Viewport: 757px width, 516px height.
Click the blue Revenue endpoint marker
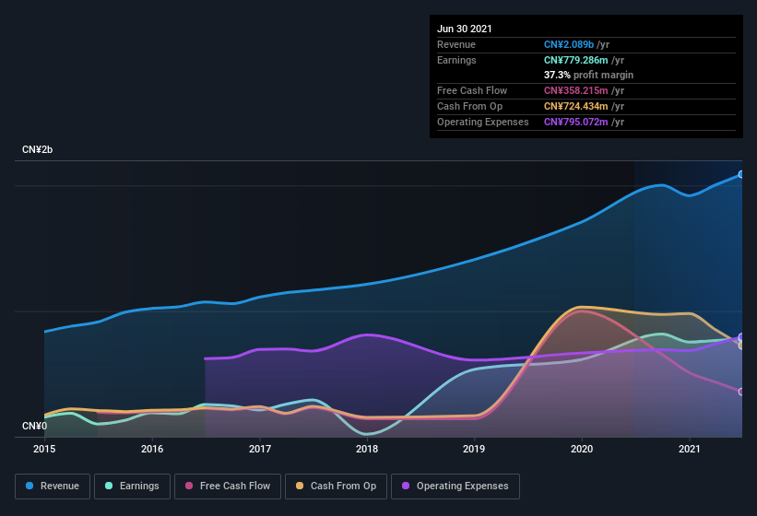(x=741, y=174)
